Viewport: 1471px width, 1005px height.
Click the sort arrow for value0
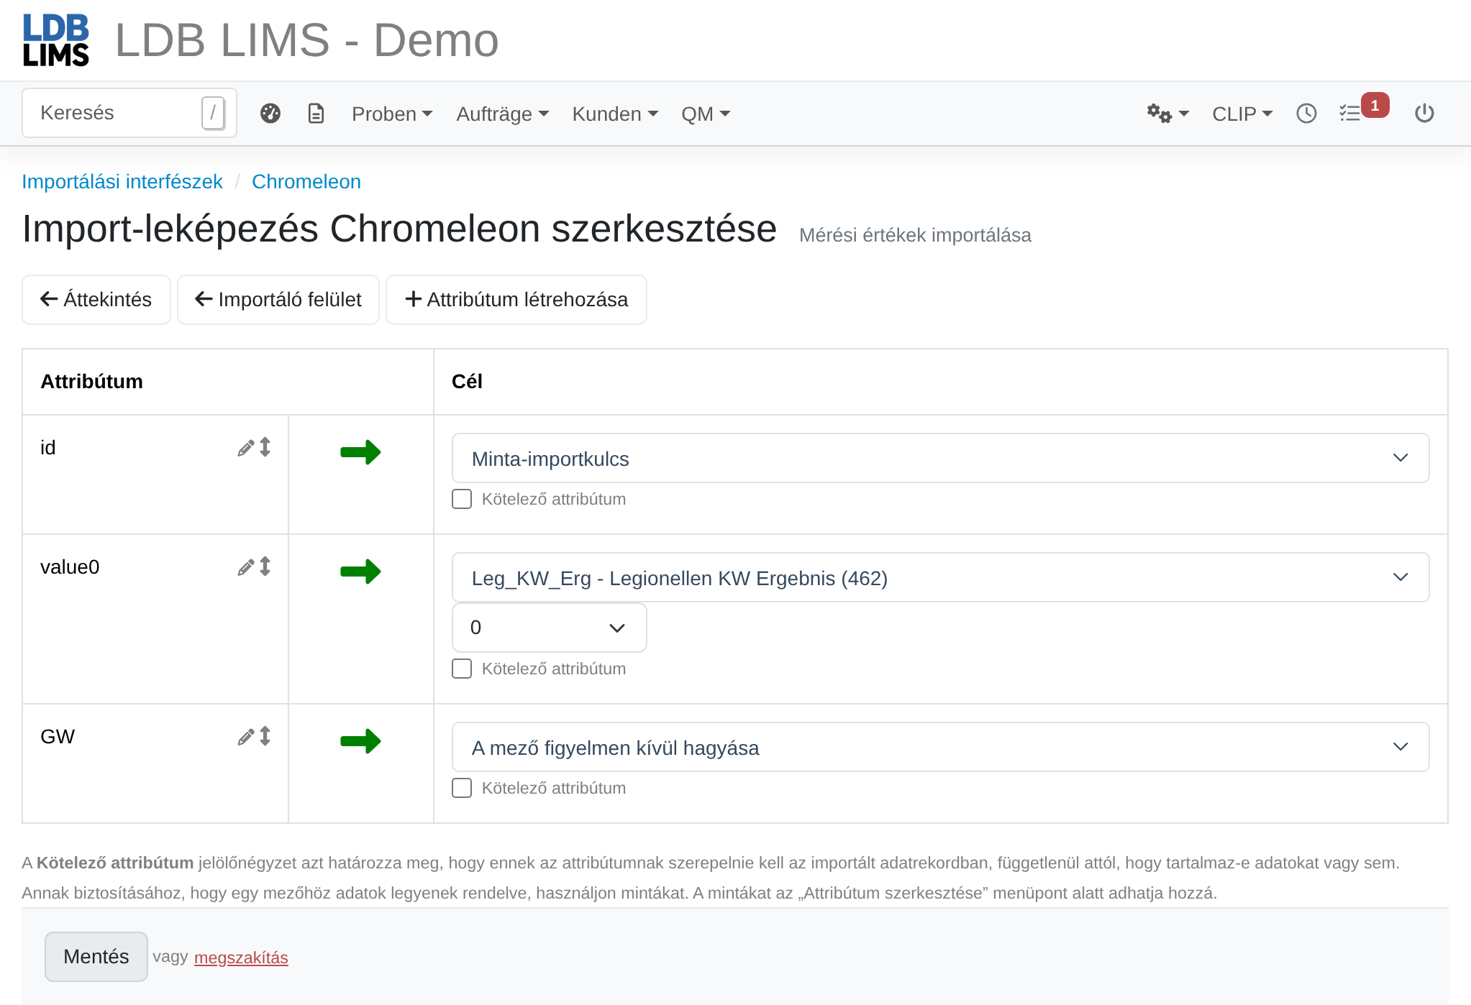[x=265, y=567]
